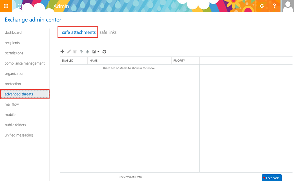Sort by the ENABLED column header
Viewport: 294px width, 181px height.
(x=74, y=61)
